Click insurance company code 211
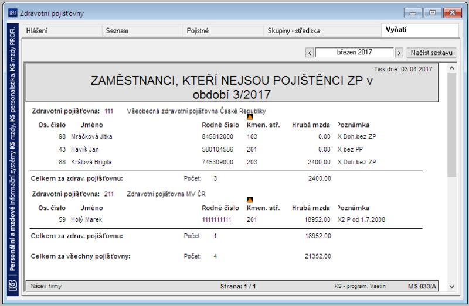Image resolution: width=469 pixels, height=306 pixels. point(109,194)
